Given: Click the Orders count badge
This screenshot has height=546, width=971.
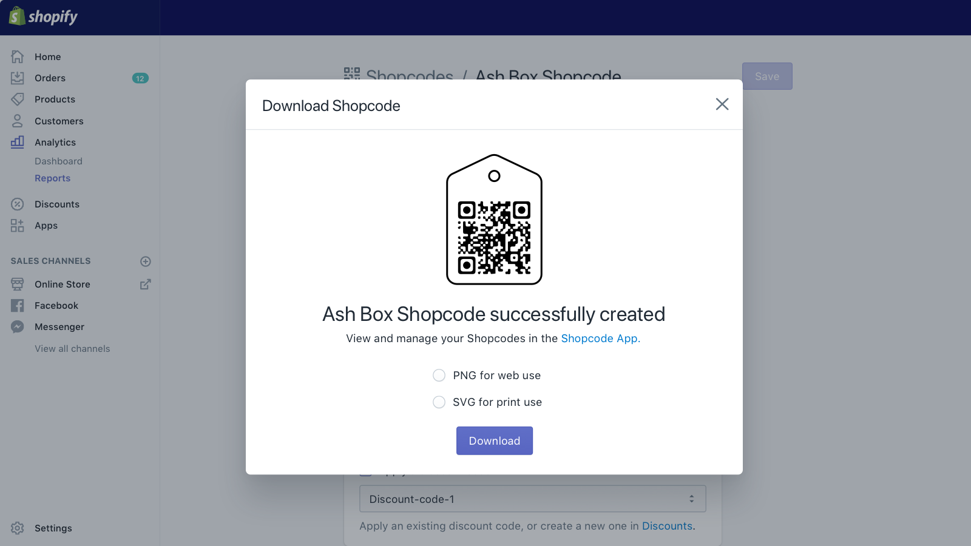Looking at the screenshot, I should [140, 78].
